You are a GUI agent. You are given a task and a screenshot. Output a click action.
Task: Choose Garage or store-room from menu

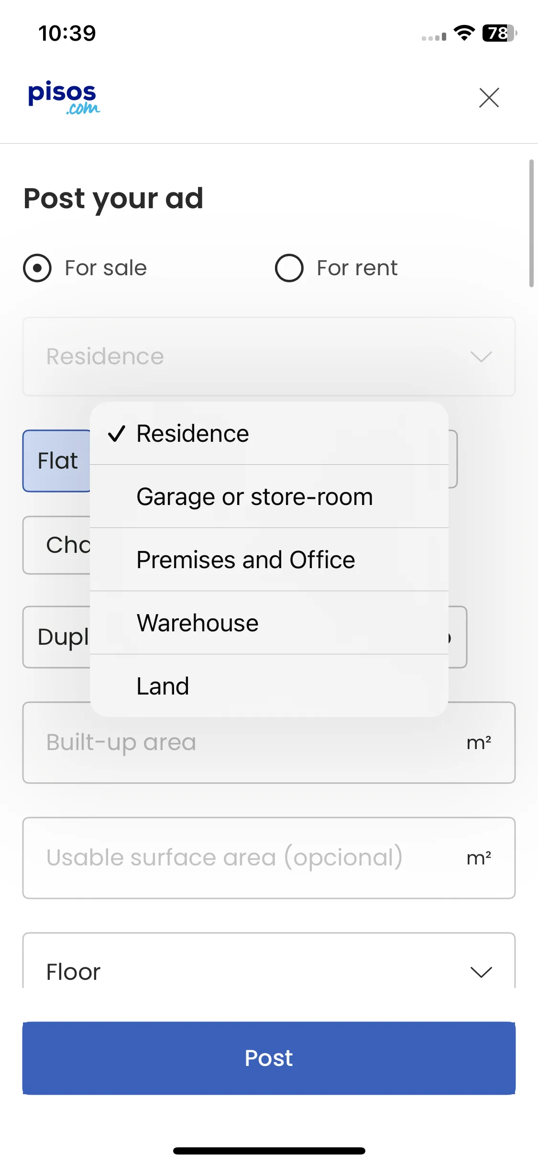(x=269, y=496)
